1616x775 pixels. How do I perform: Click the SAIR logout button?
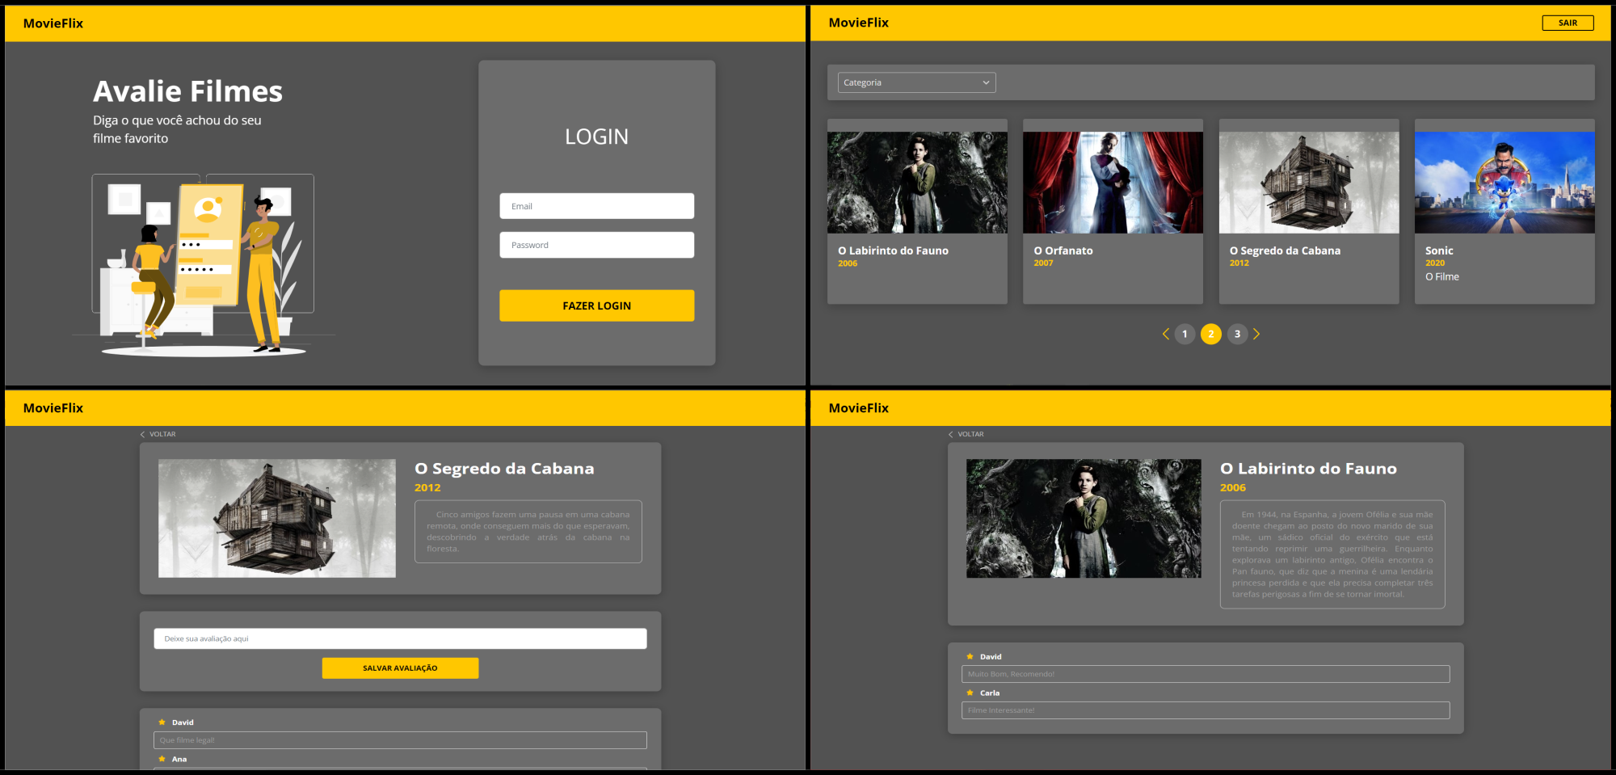(1568, 23)
